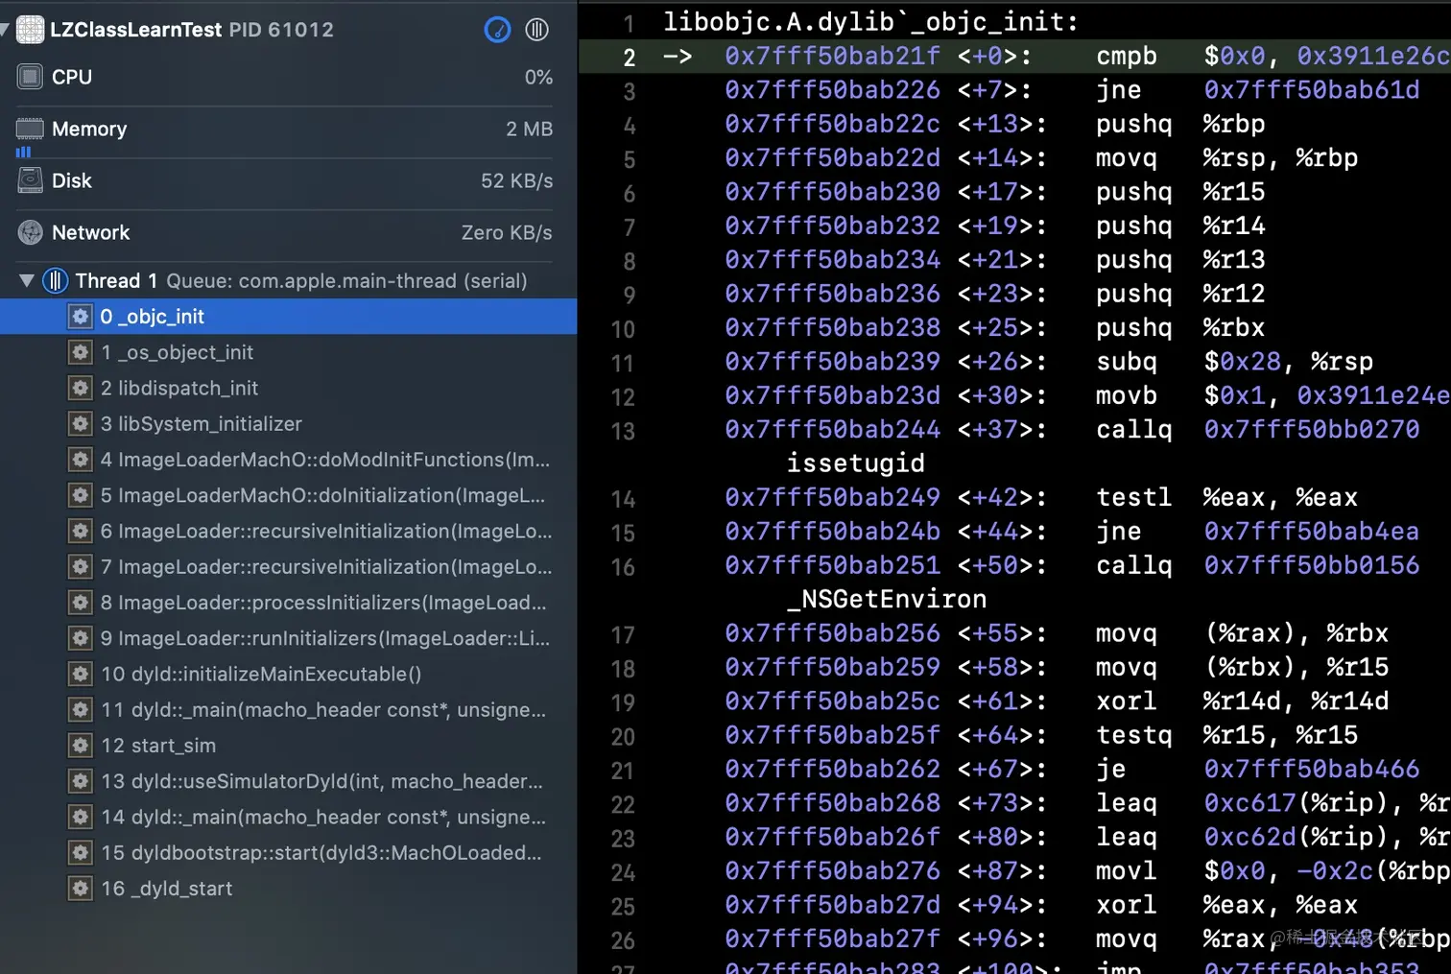The image size is (1451, 974).
Task: Collapse the Thread 1 disclosure triangle
Action: [x=27, y=281]
